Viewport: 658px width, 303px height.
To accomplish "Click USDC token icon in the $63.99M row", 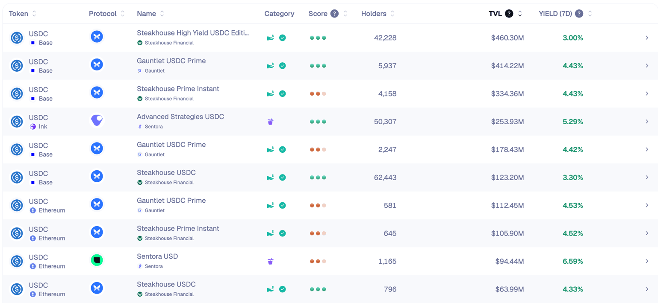I will [17, 289].
